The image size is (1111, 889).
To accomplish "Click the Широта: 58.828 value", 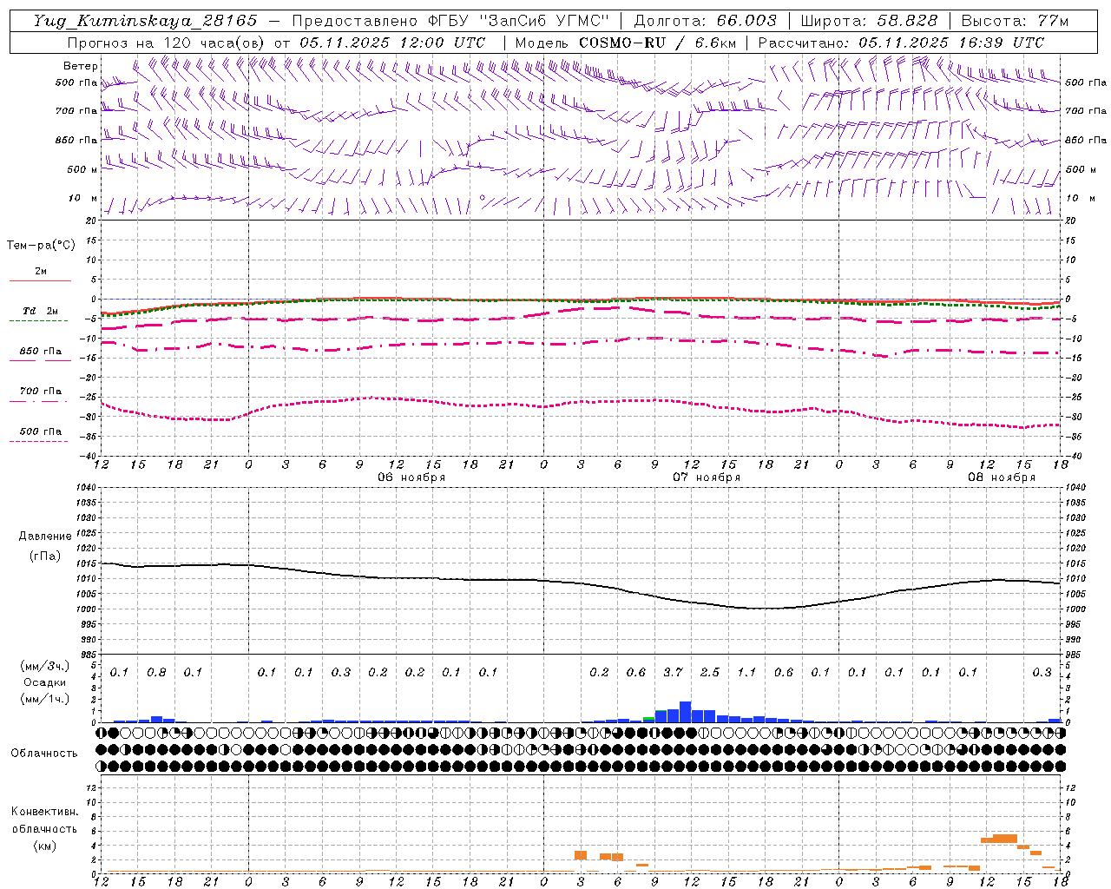I will tap(869, 21).
